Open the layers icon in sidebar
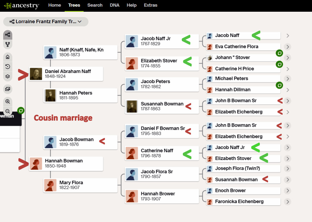312x222 pixels. tap(8, 76)
